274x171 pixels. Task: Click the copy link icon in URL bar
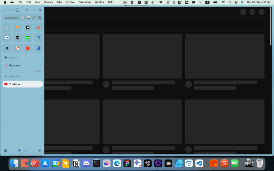pos(34,18)
